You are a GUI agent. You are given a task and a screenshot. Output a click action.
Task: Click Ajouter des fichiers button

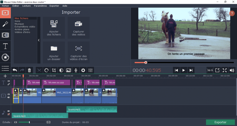coord(54,28)
